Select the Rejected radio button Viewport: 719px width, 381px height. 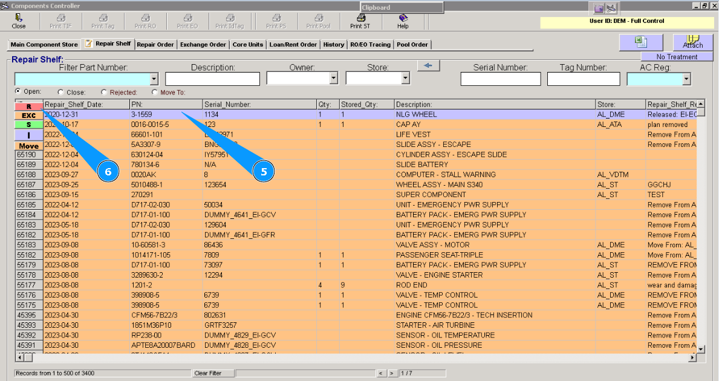point(103,92)
